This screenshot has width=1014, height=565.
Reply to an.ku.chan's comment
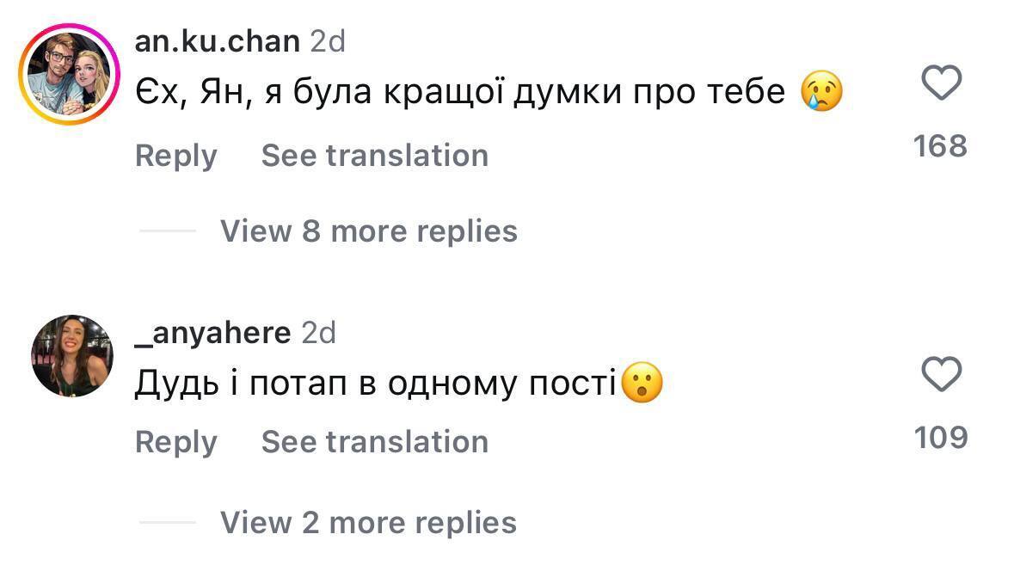[175, 155]
